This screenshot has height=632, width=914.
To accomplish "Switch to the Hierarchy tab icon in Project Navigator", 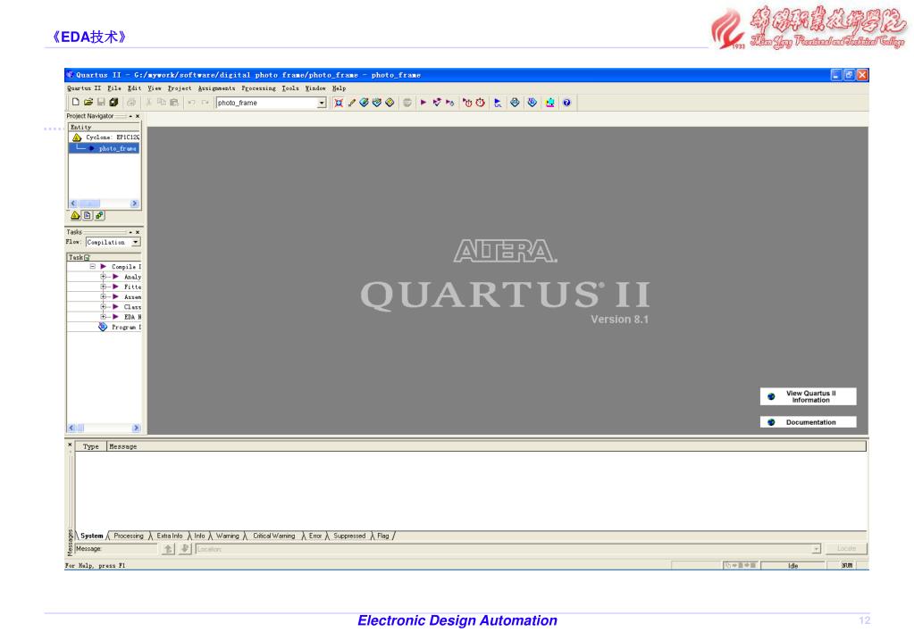I will [x=75, y=215].
